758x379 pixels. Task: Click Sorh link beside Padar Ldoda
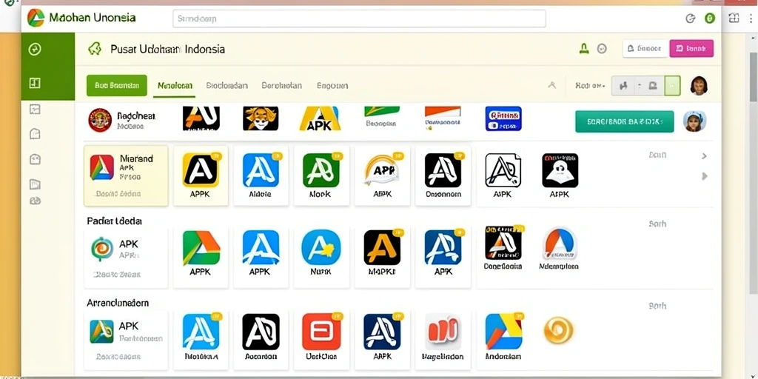click(x=657, y=224)
